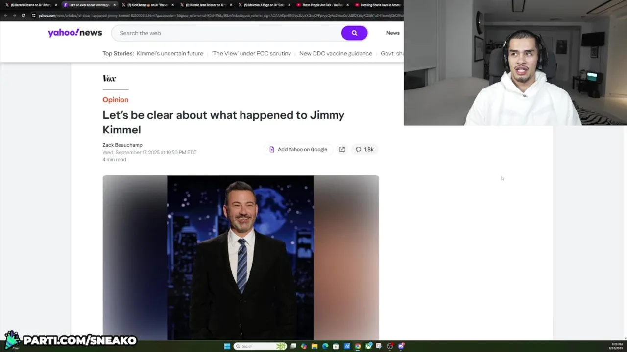Click the Yahoo News logo
The height and width of the screenshot is (352, 627).
point(75,33)
